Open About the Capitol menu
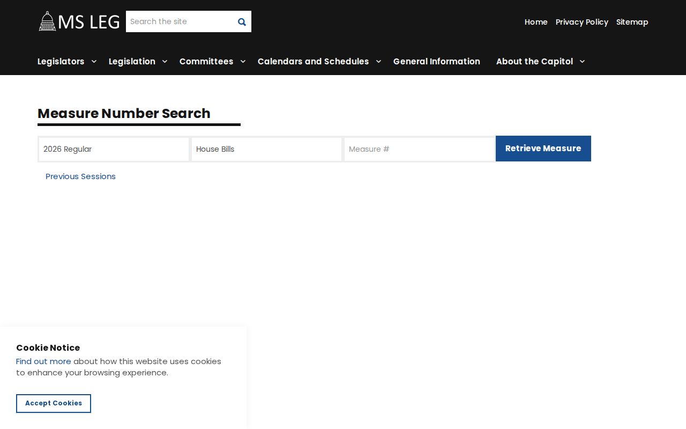Viewport: 686px width, 429px height. [x=534, y=61]
